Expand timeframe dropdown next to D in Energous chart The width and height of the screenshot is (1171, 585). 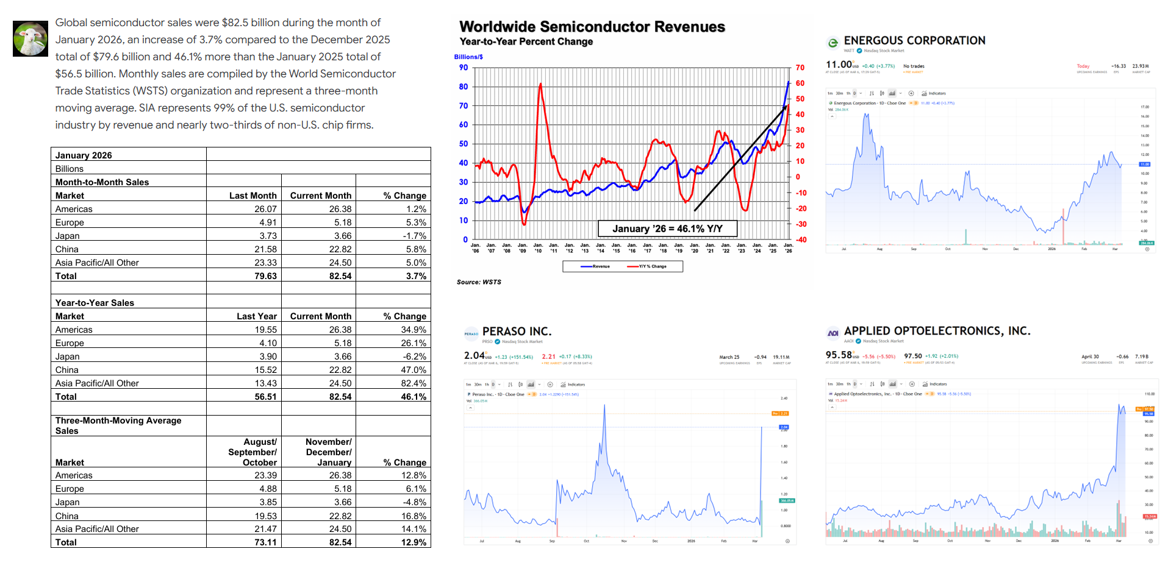(x=861, y=93)
